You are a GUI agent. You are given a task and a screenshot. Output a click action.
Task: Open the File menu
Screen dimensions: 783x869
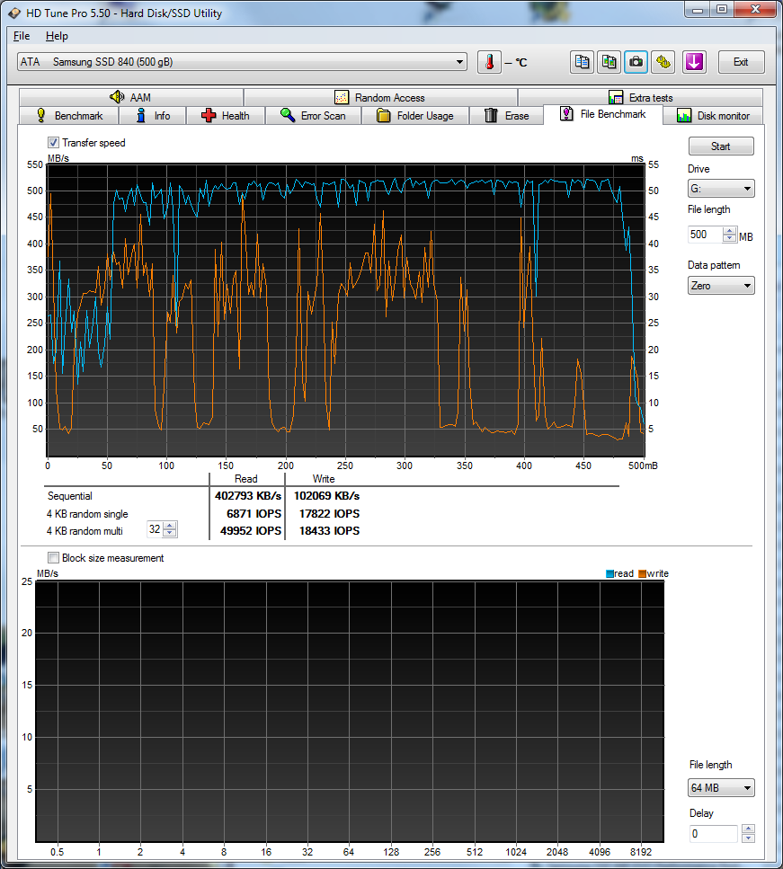(22, 36)
